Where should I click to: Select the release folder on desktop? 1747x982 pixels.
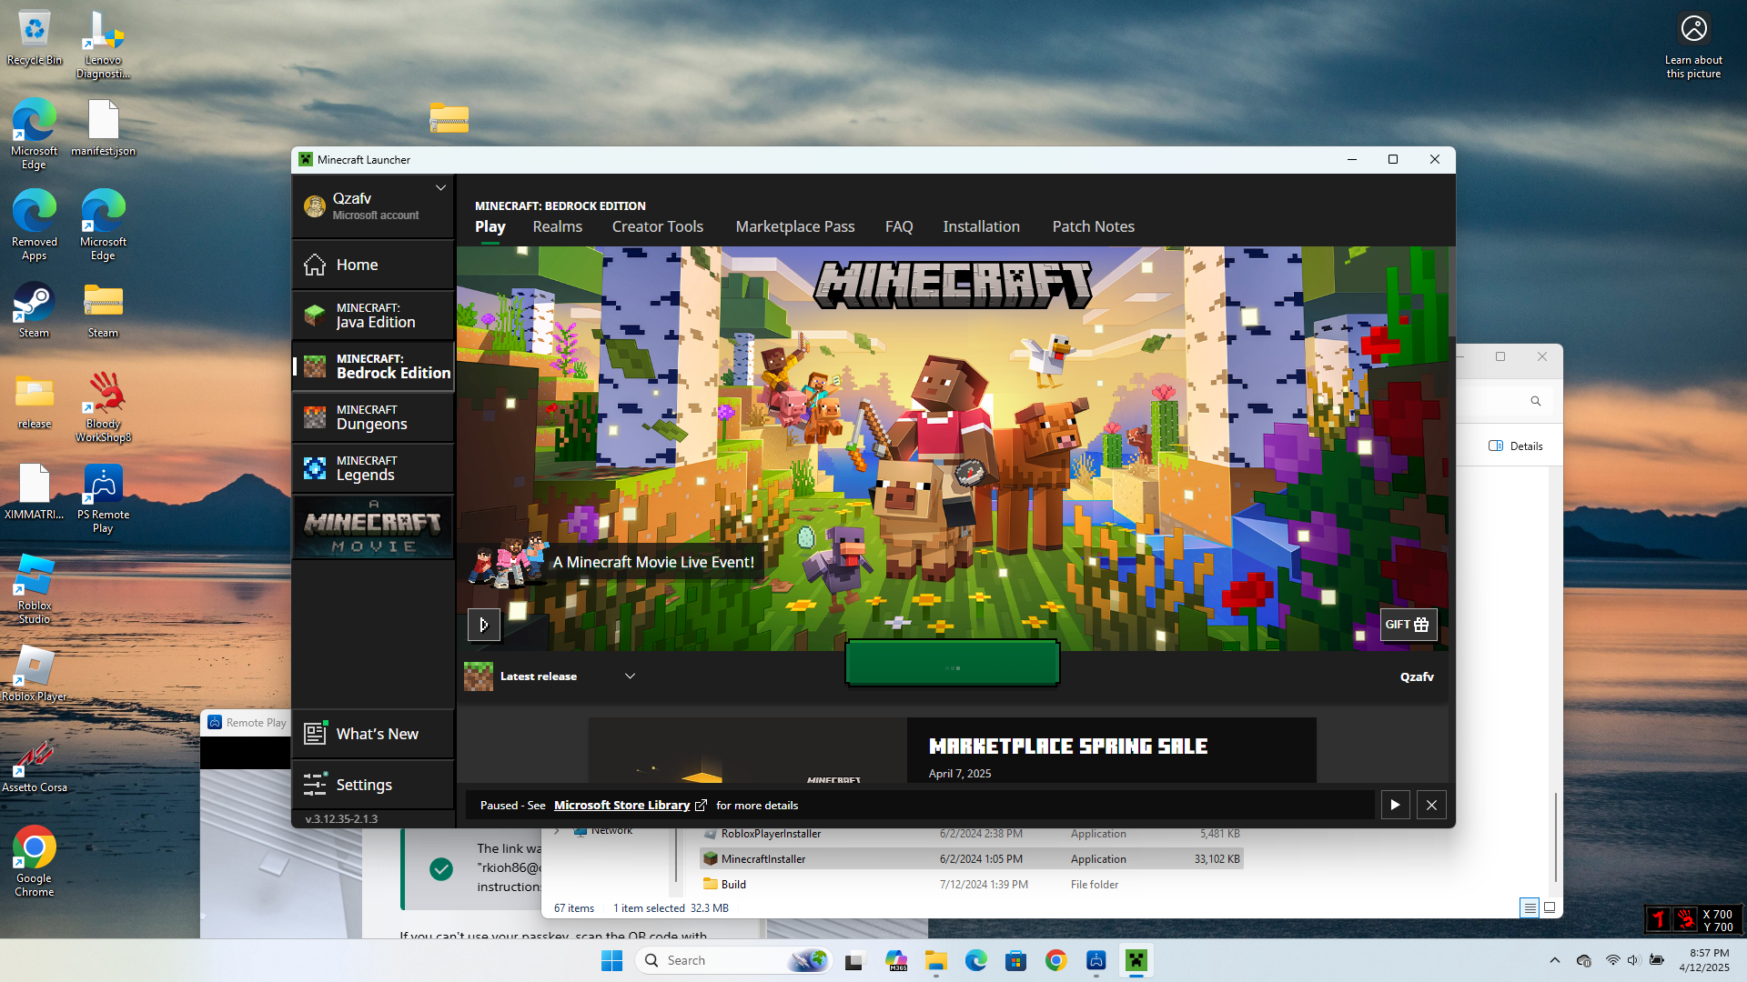click(35, 402)
